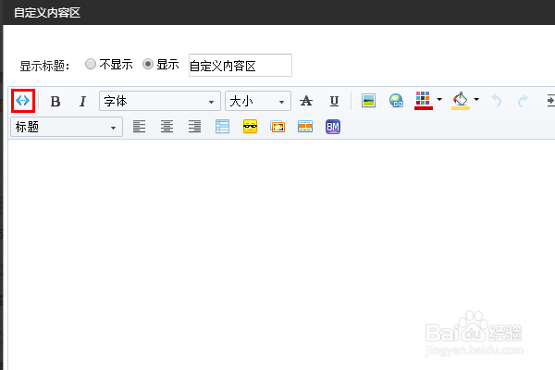Toggle italic formatting with I icon
The image size is (555, 370).
82,102
